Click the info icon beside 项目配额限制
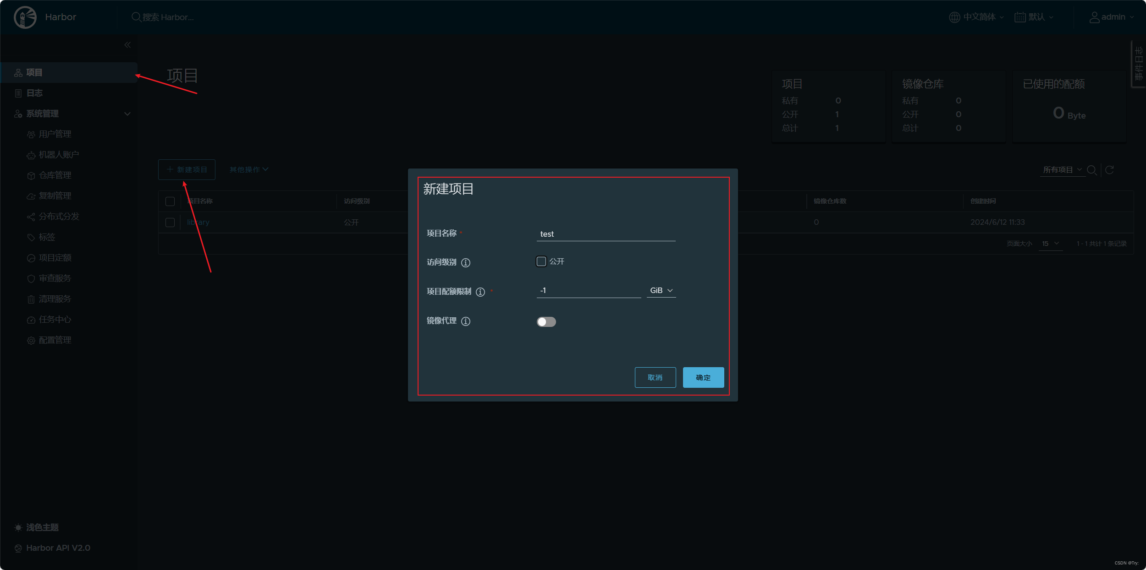 click(480, 292)
